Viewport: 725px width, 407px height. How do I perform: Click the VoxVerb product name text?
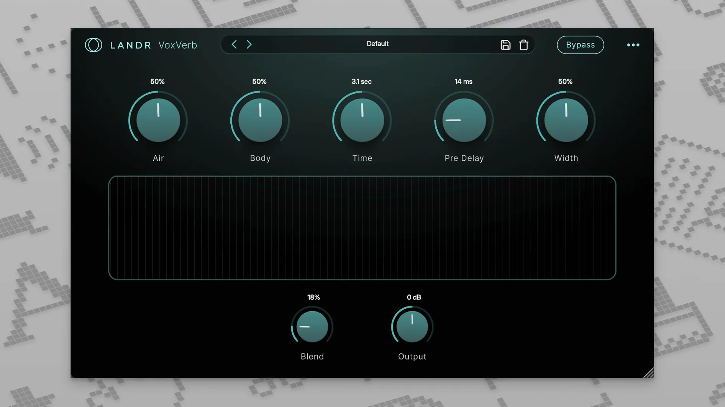coord(178,45)
